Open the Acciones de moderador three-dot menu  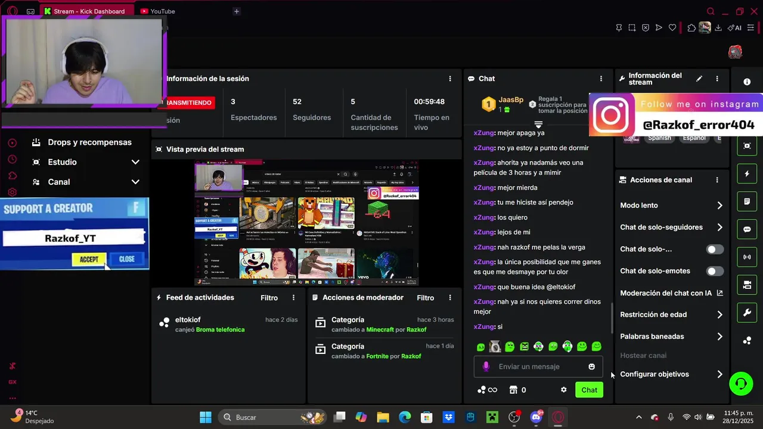point(450,297)
